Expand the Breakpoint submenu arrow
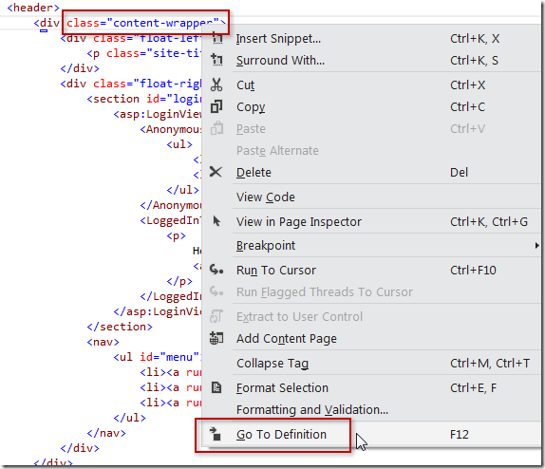Image resolution: width=545 pixels, height=469 pixels. point(537,246)
